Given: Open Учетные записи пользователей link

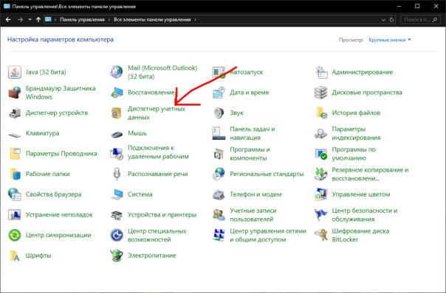Looking at the screenshot, I should coord(253,215).
